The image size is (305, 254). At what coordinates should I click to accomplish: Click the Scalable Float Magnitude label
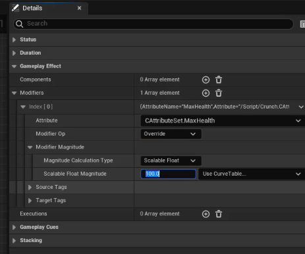click(x=75, y=174)
